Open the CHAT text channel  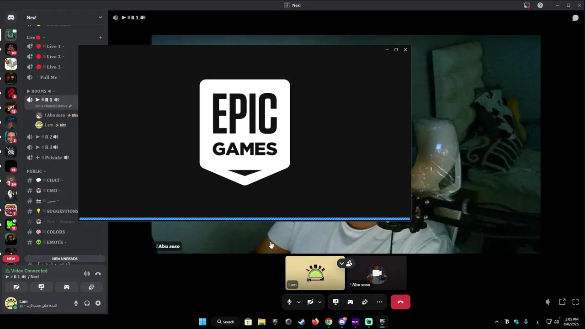pos(53,180)
